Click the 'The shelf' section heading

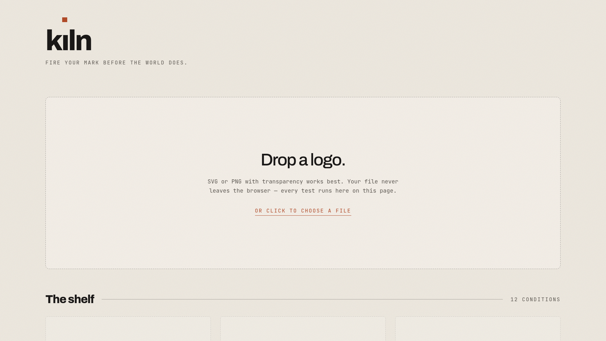[70, 299]
